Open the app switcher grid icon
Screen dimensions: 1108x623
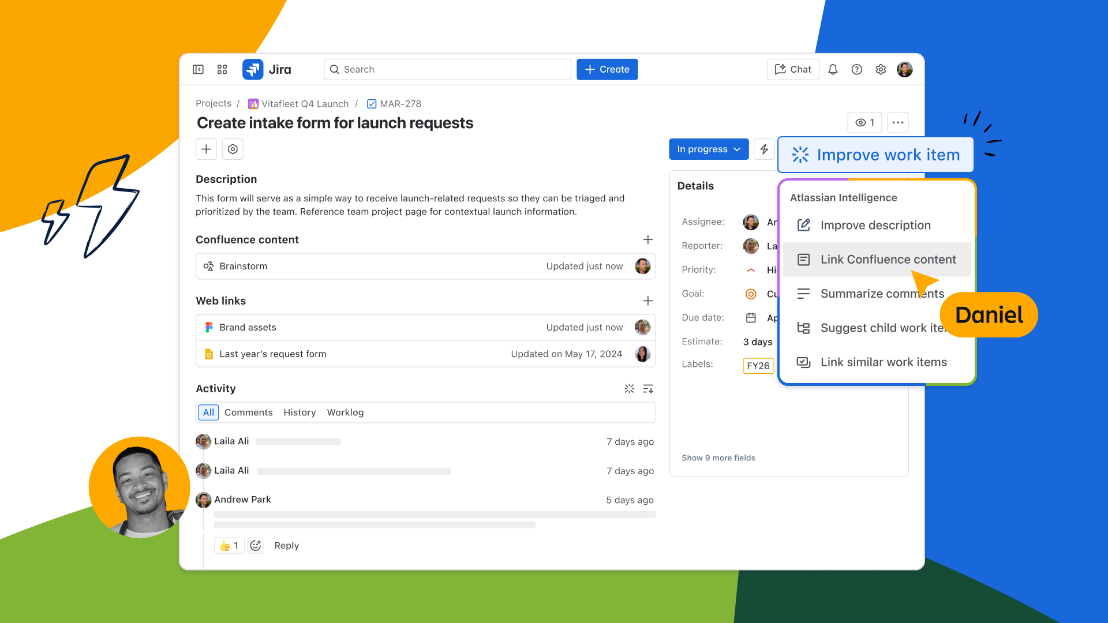tap(222, 69)
